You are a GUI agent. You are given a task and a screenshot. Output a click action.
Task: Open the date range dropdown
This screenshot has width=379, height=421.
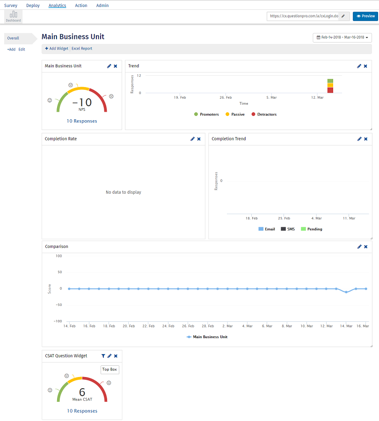[342, 37]
